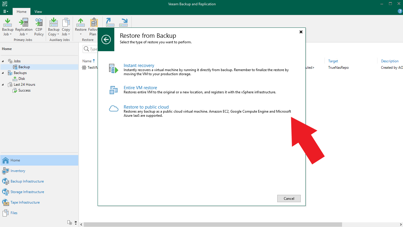This screenshot has width=403, height=227.
Task: Sort by the Description column header
Action: coord(390,61)
